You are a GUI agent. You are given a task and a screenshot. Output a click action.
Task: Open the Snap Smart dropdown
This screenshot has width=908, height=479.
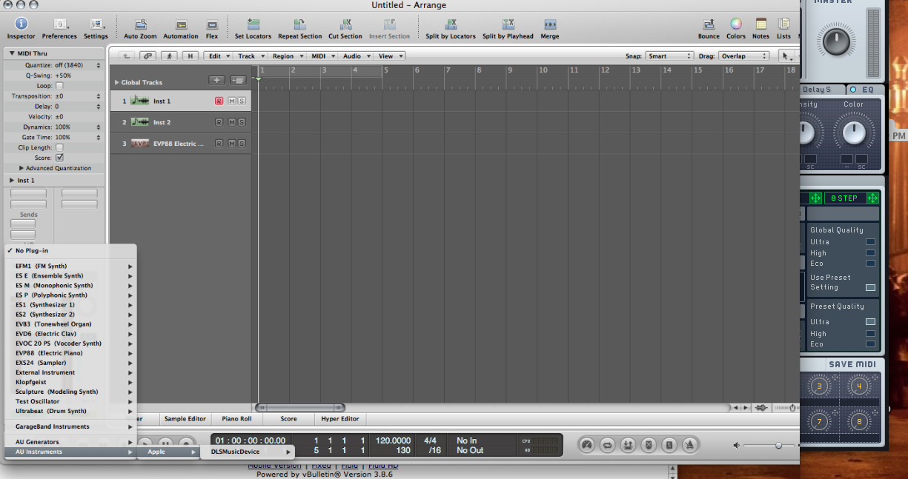[669, 56]
